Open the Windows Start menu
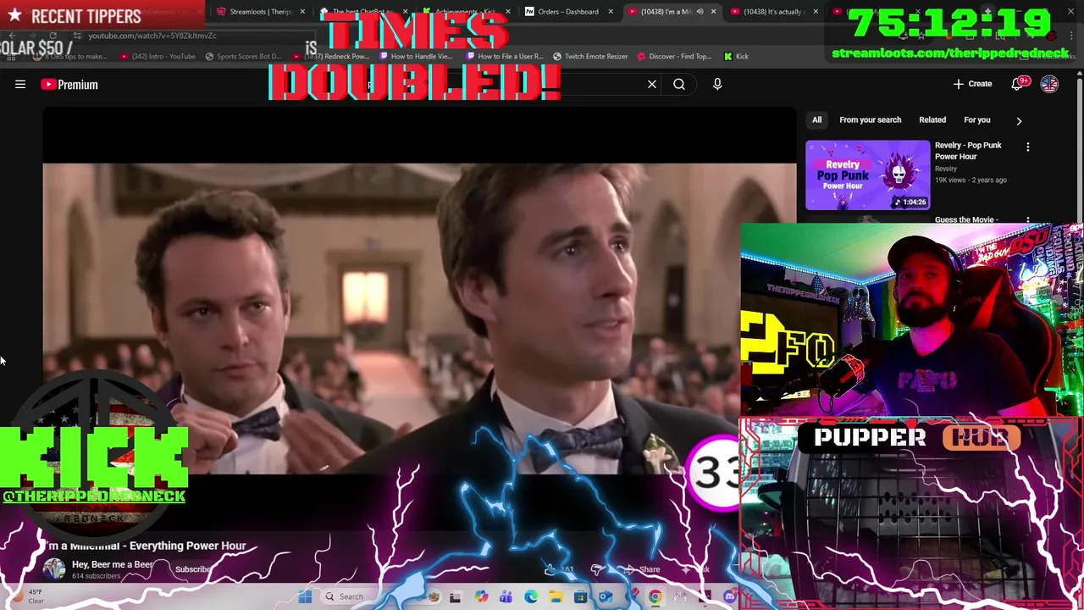This screenshot has height=610, width=1084. coord(305,596)
